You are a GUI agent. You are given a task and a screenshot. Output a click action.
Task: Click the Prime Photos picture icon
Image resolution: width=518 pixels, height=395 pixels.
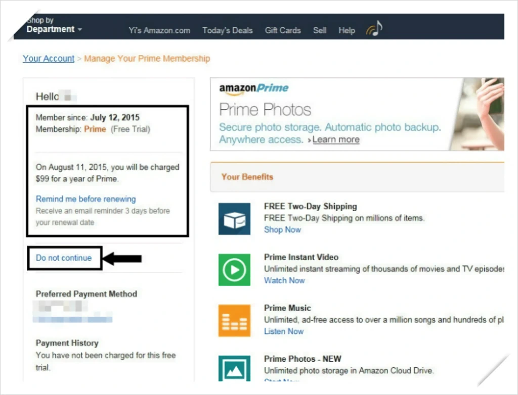pos(234,368)
